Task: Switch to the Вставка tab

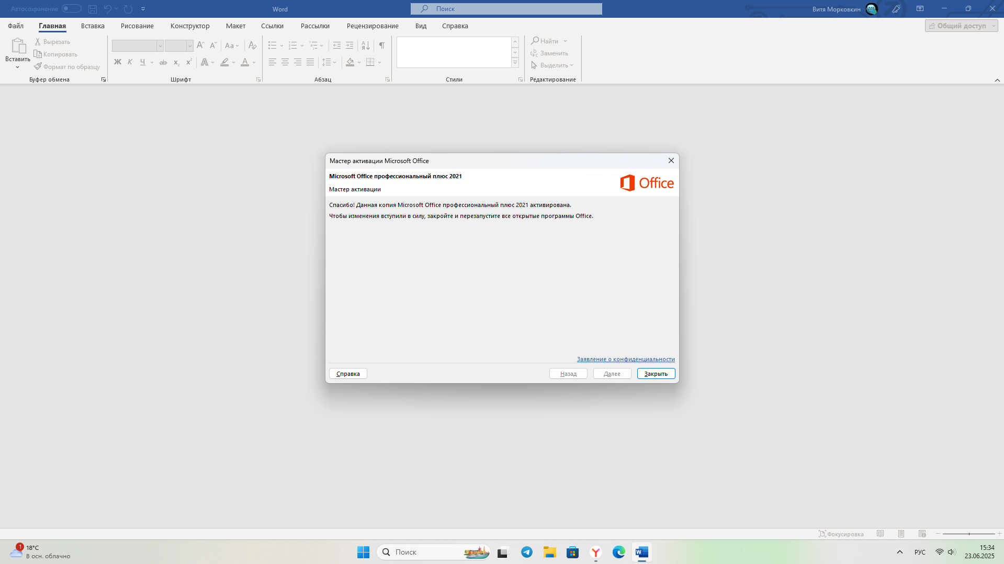Action: 93,26
